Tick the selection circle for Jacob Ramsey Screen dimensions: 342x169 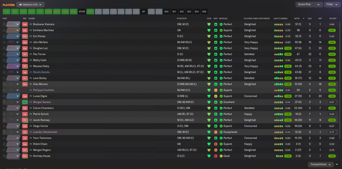point(4,120)
